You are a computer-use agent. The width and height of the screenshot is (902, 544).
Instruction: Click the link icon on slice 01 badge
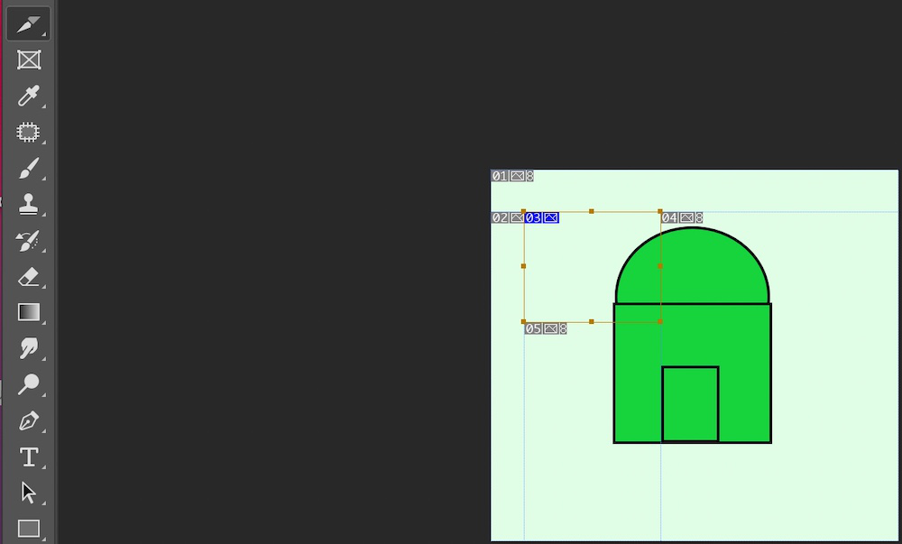click(x=529, y=176)
